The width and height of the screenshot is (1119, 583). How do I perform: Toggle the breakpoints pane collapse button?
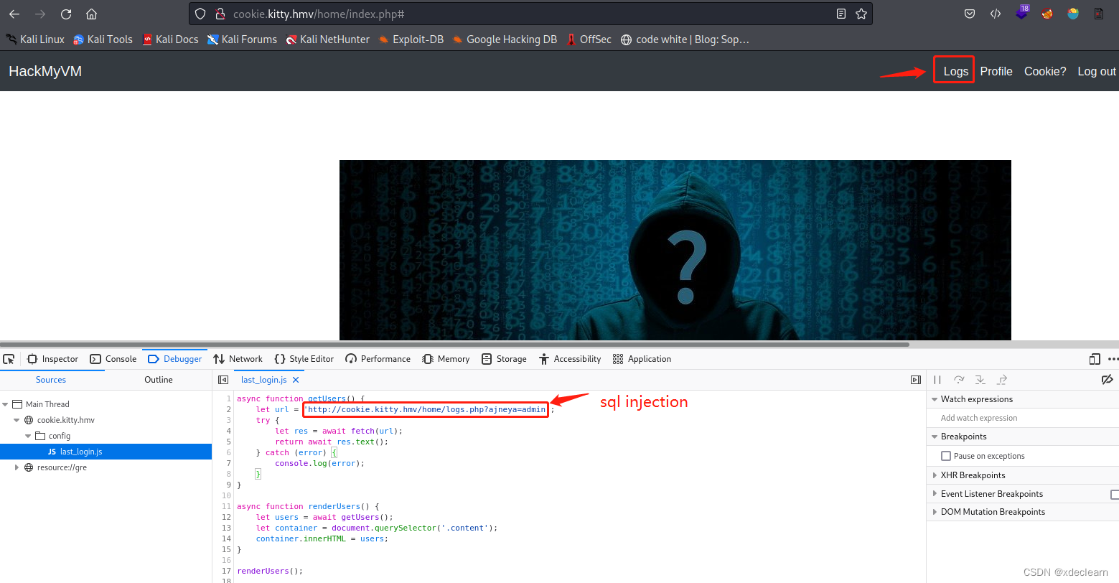(x=915, y=380)
